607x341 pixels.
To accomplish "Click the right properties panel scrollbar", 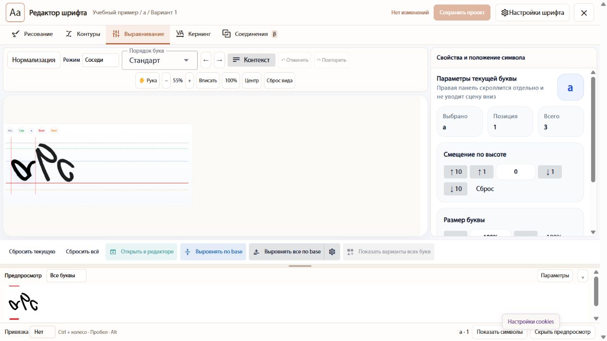I will click(593, 129).
